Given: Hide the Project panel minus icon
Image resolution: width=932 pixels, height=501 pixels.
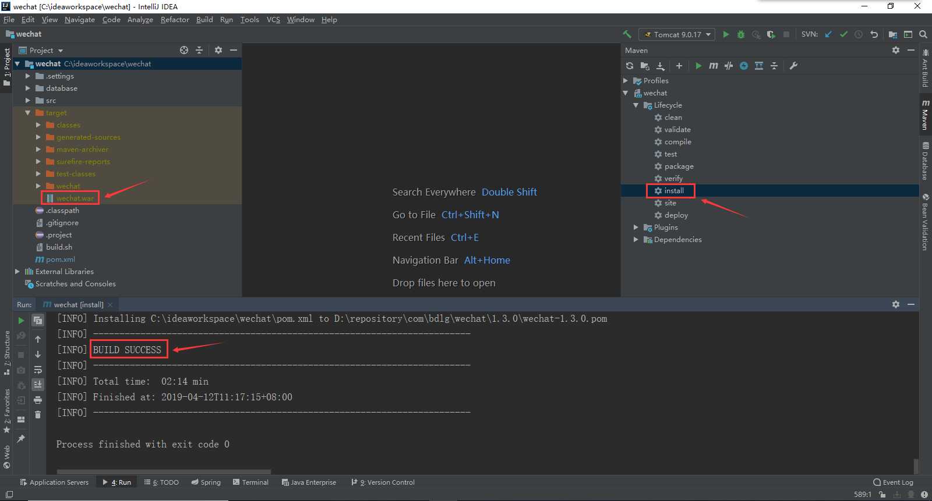Looking at the screenshot, I should coord(234,50).
